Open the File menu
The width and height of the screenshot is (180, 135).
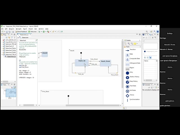[x=2, y=29]
